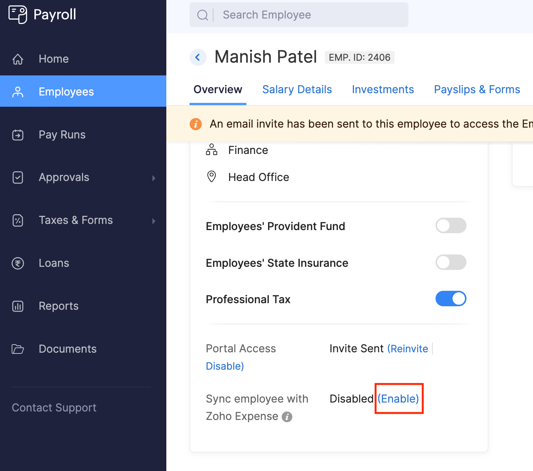Open the Employees section icon
The width and height of the screenshot is (533, 471).
pyautogui.click(x=18, y=91)
